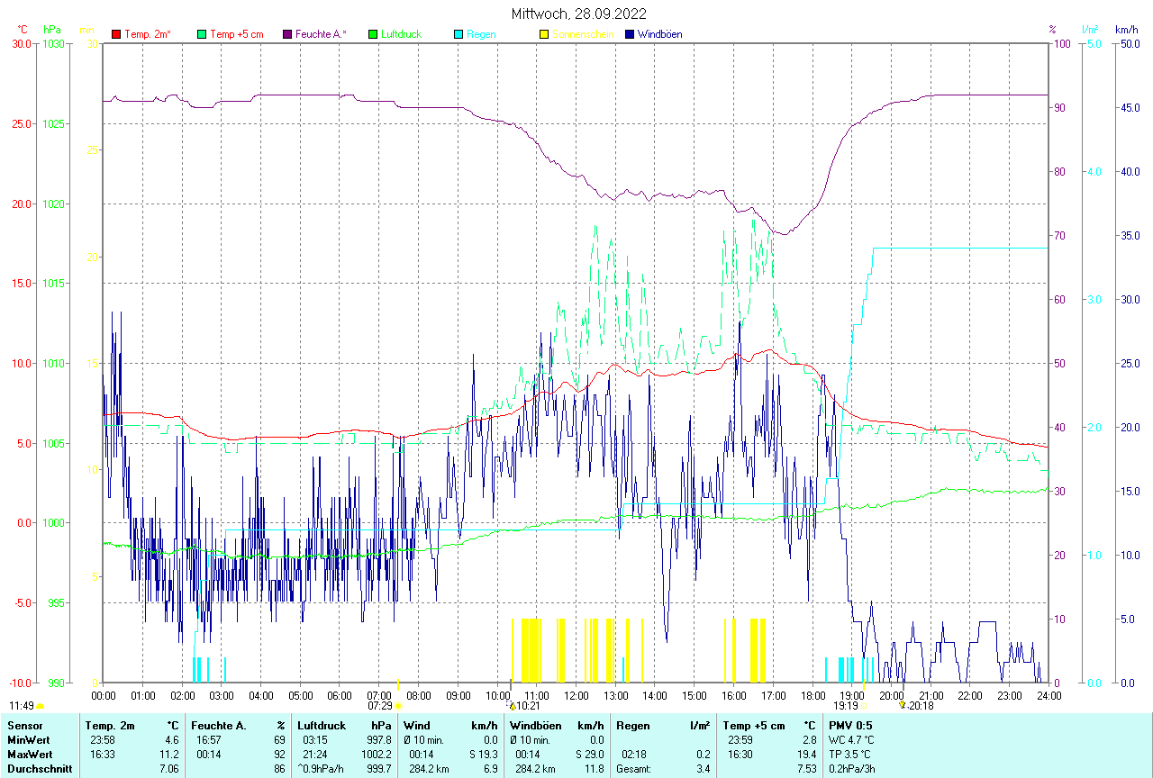Click the total rain value 3.4
The height and width of the screenshot is (778, 1153).
(x=704, y=768)
